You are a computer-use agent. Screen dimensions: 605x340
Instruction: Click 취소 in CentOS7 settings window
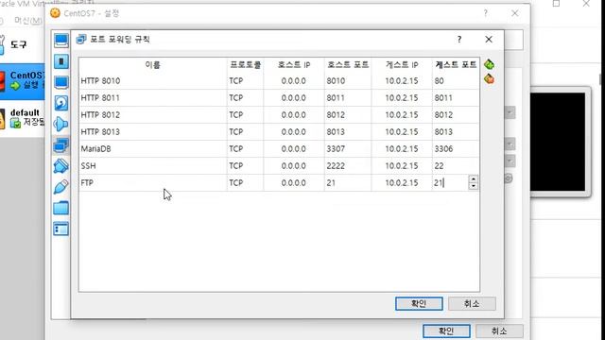tap(499, 331)
